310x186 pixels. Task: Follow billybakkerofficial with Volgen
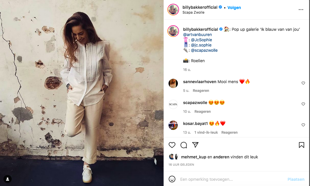coord(234,8)
